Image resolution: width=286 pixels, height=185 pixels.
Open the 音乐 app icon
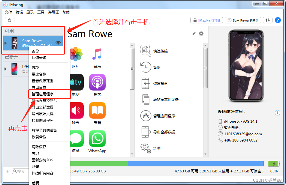[97, 54]
